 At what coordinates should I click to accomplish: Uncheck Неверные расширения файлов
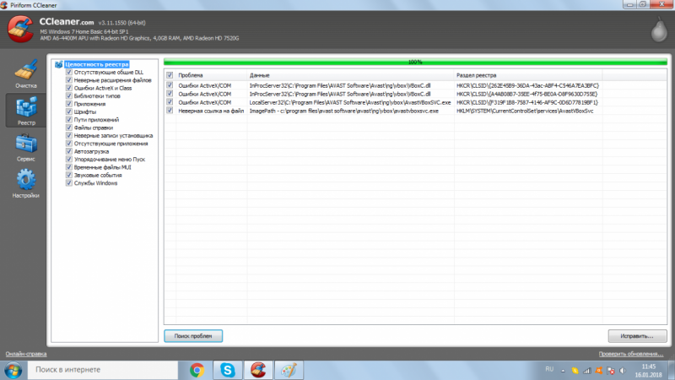[69, 79]
